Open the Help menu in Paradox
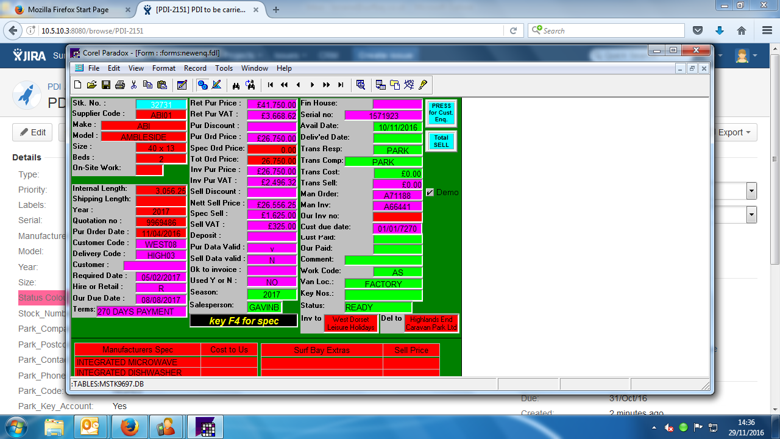The width and height of the screenshot is (780, 439). click(284, 68)
